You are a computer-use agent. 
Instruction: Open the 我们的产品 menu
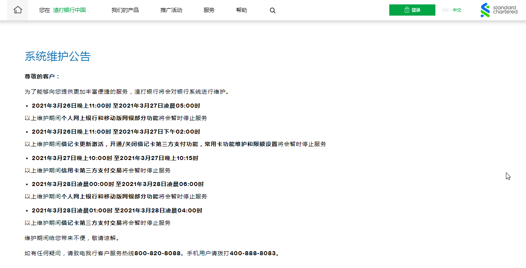(125, 10)
